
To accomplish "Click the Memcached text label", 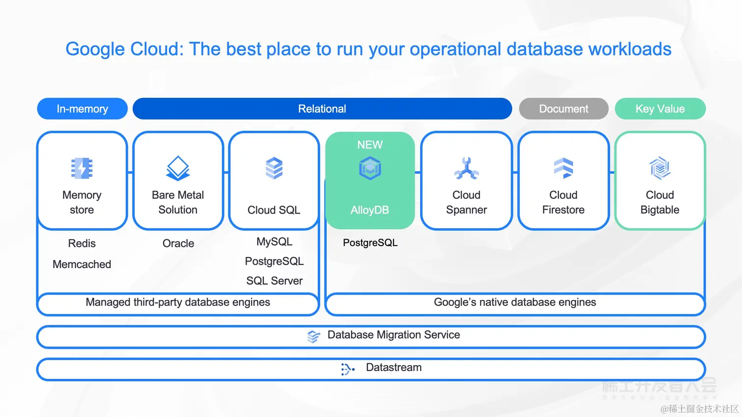I will tap(82, 265).
